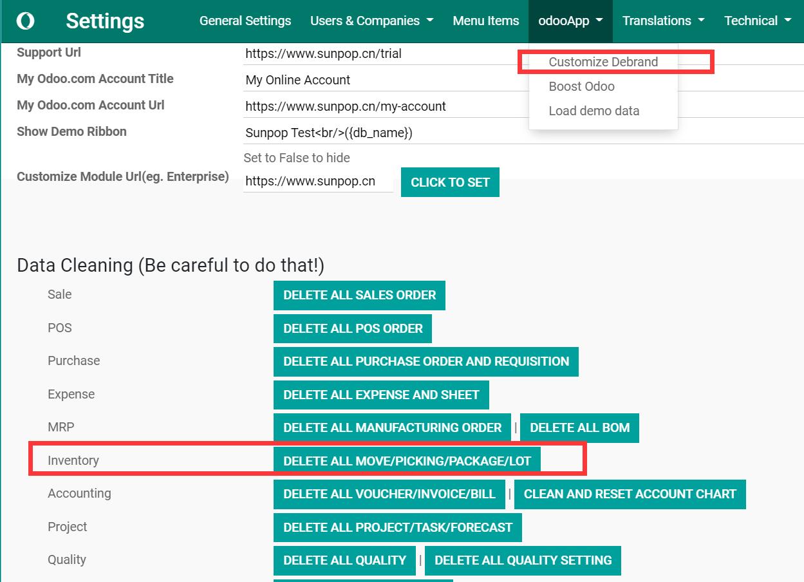The image size is (804, 582).
Task: Click the Inventory row label
Action: click(x=73, y=460)
